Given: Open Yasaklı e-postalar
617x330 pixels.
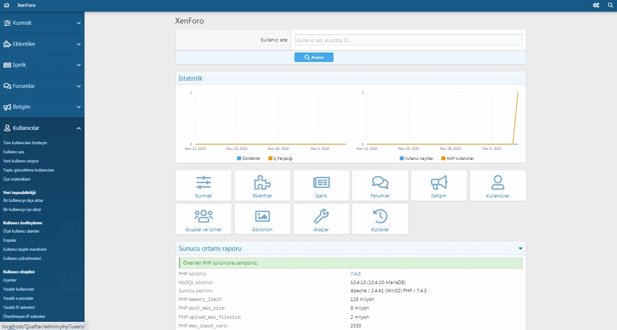Looking at the screenshot, I should 18,298.
